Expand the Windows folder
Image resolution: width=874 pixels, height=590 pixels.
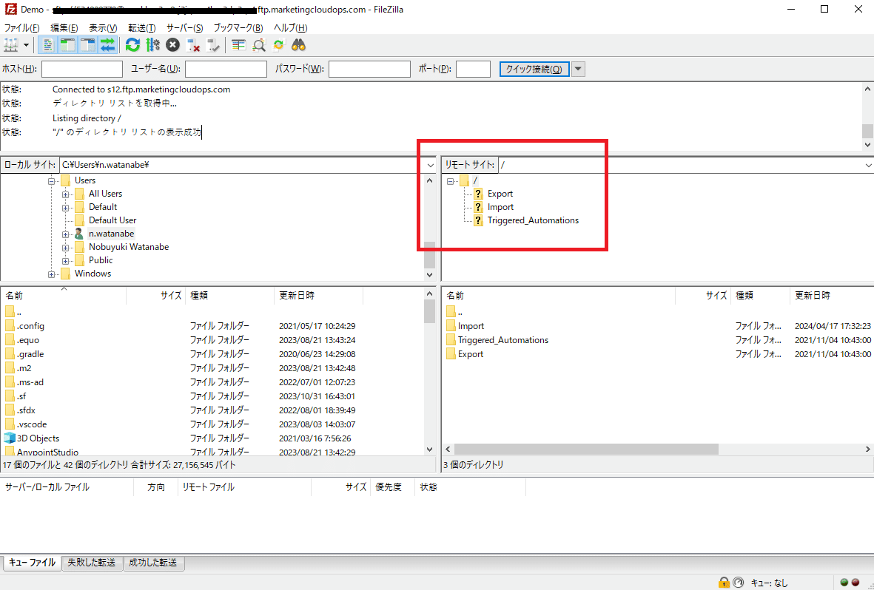click(51, 274)
